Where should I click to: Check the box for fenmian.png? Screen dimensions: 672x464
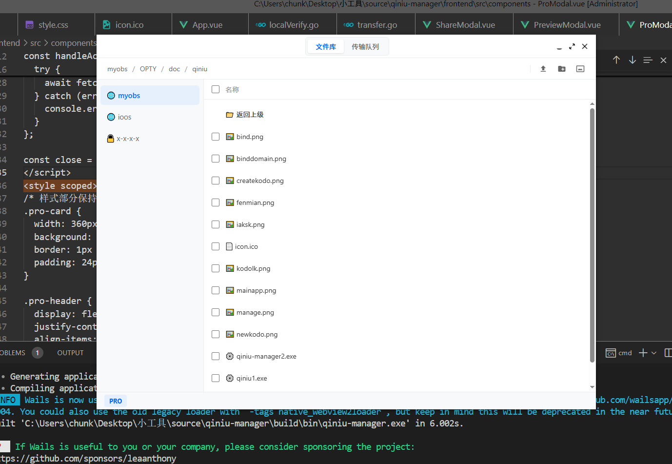click(x=216, y=202)
